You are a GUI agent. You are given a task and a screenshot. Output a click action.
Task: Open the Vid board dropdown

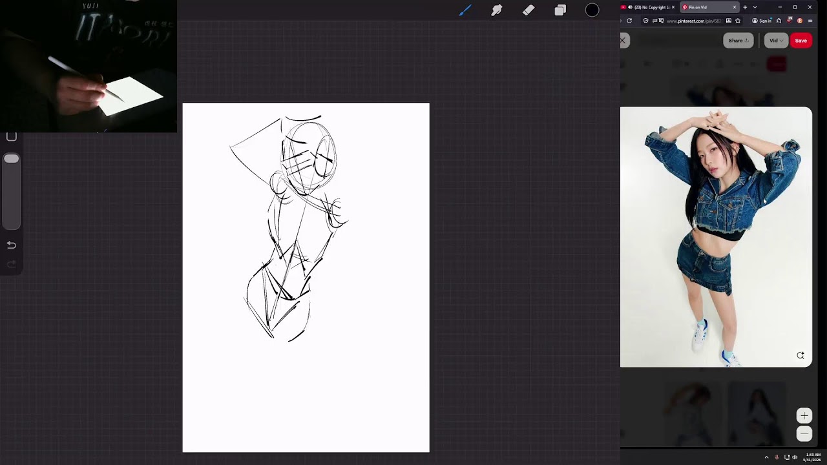pos(776,41)
